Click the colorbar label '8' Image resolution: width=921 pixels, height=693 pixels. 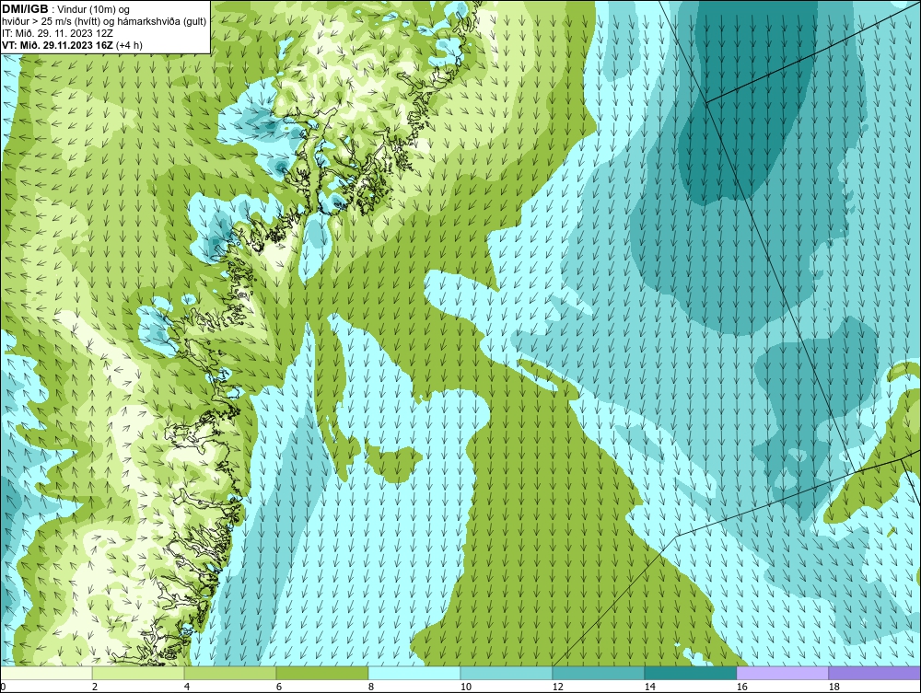click(x=370, y=687)
